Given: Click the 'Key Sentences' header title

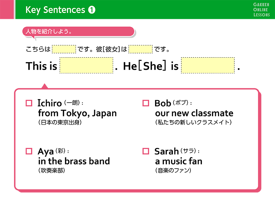Looking at the screenshot, I should [x=55, y=10].
